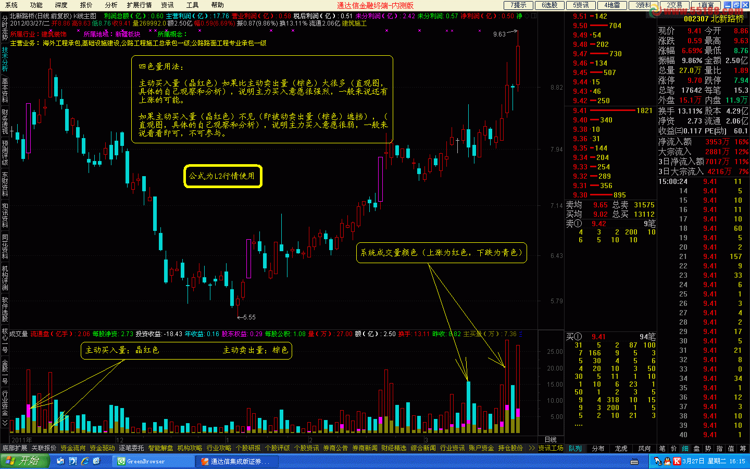
Task: Launch Internet Explorer from quick launch
Action: [x=84, y=461]
